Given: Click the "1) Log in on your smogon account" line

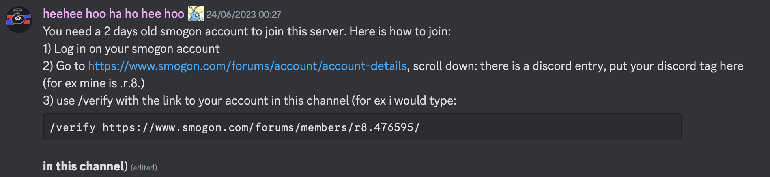Looking at the screenshot, I should click(131, 49).
